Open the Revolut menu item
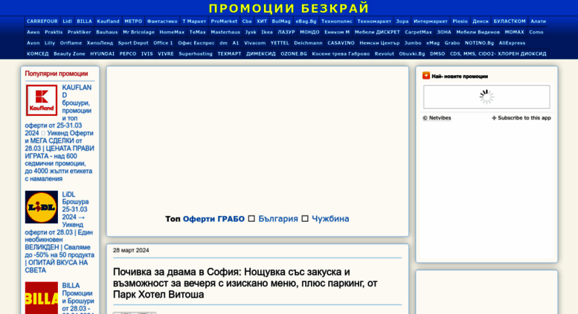The width and height of the screenshot is (578, 314). (385, 53)
